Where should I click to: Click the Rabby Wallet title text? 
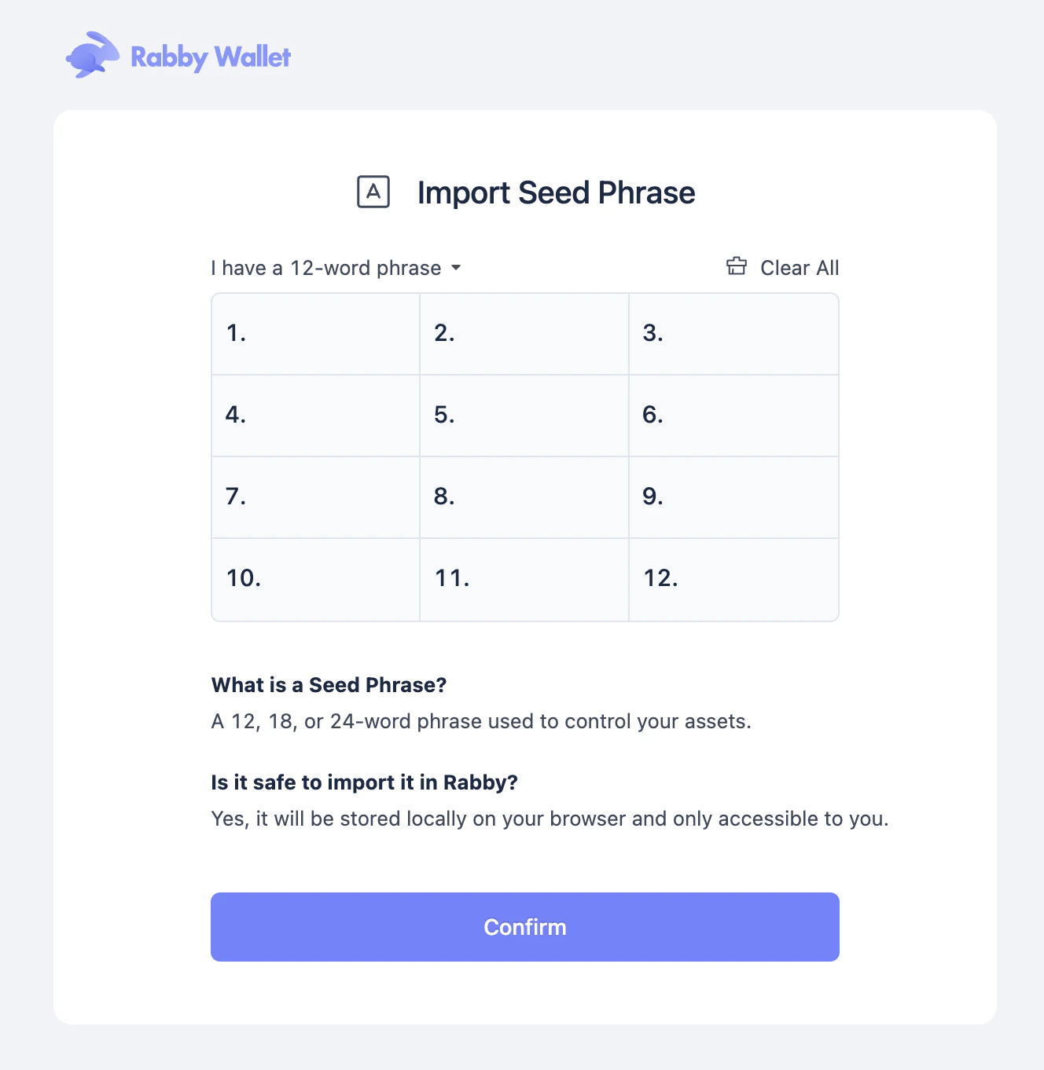click(211, 56)
